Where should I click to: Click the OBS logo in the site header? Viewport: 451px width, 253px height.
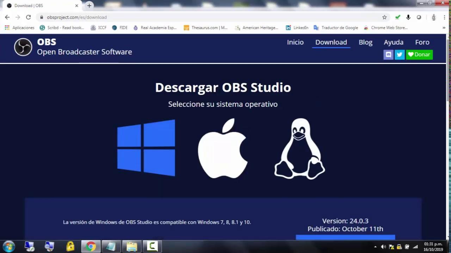tap(23, 47)
